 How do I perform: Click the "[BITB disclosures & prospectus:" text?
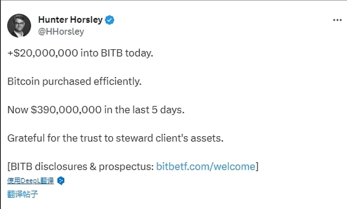point(81,166)
